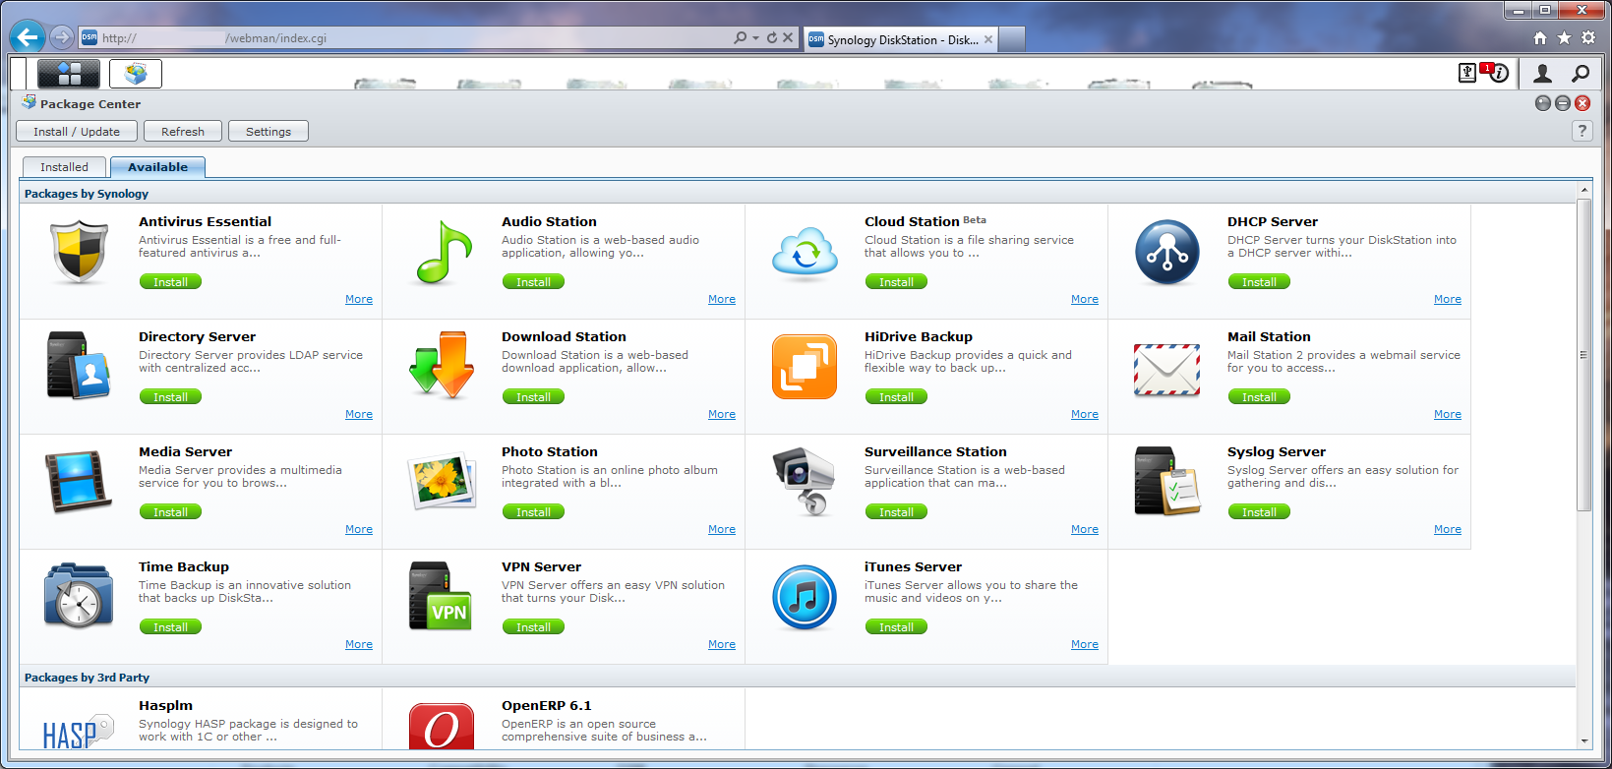Click the HiDrive Backup orange icon
The width and height of the screenshot is (1612, 769).
pyautogui.click(x=805, y=367)
